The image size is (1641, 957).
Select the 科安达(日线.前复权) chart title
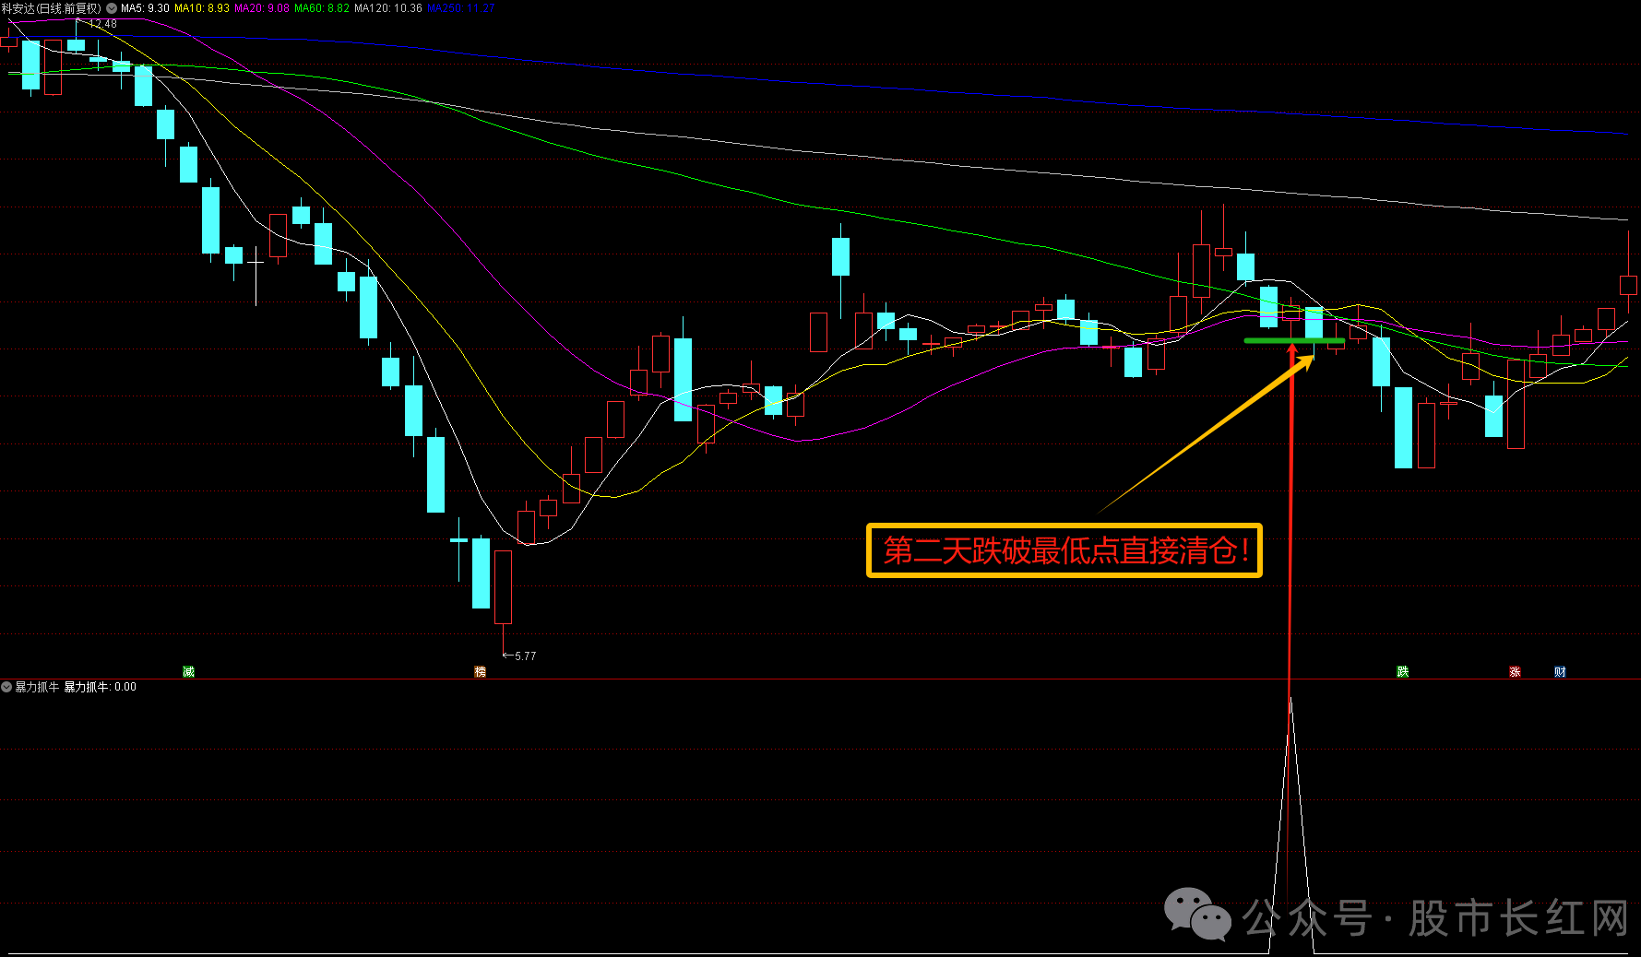(x=52, y=8)
